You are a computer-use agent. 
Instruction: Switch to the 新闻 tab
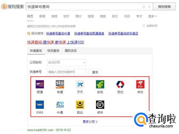pyautogui.click(x=42, y=16)
